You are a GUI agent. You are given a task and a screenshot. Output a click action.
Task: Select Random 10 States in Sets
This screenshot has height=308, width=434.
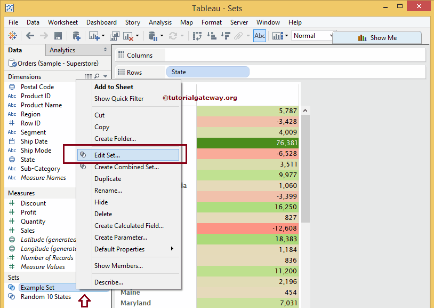[x=45, y=297]
